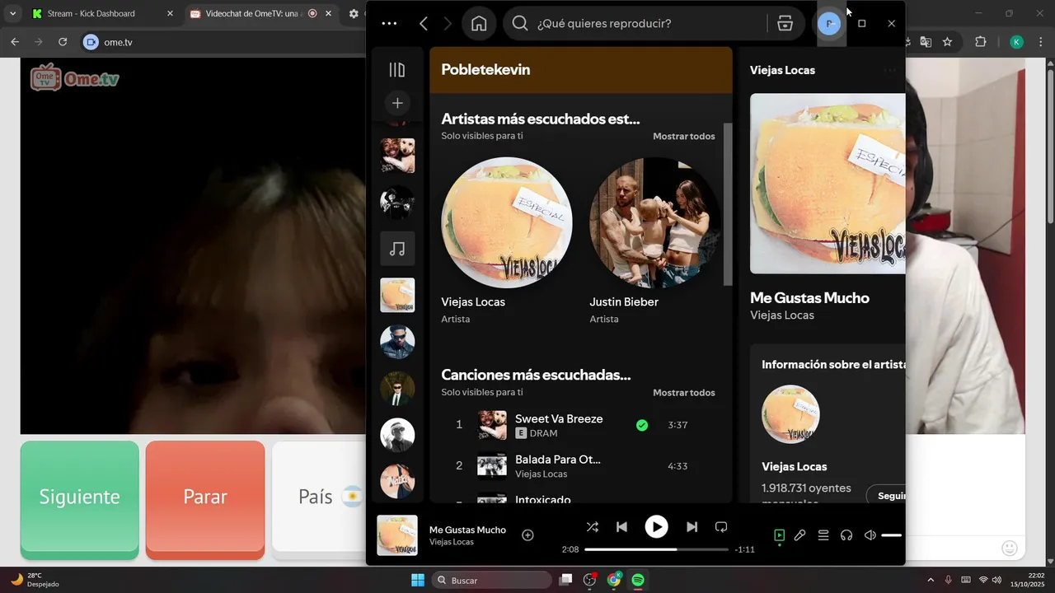Open more options in the Now Playing panel
Viewport: 1055px width, 593px height.
coord(889,70)
